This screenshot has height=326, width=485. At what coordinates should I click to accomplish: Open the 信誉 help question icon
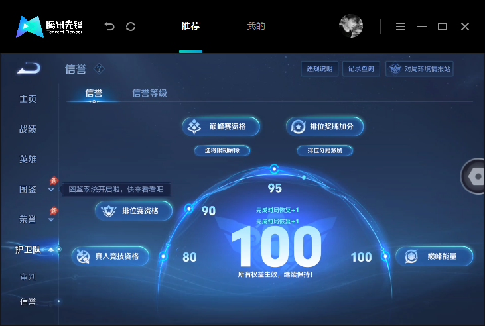(x=99, y=69)
